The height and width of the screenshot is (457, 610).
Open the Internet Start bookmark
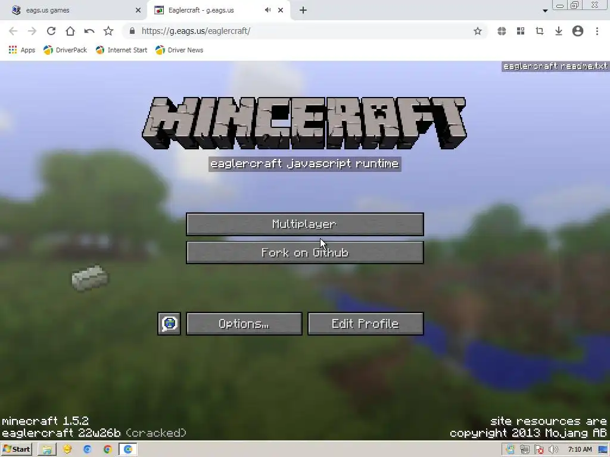122,50
